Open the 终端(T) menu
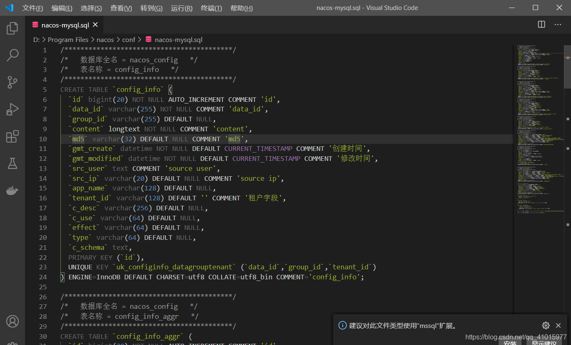The width and height of the screenshot is (571, 345). (211, 8)
